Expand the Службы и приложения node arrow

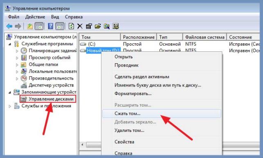(x=10, y=106)
